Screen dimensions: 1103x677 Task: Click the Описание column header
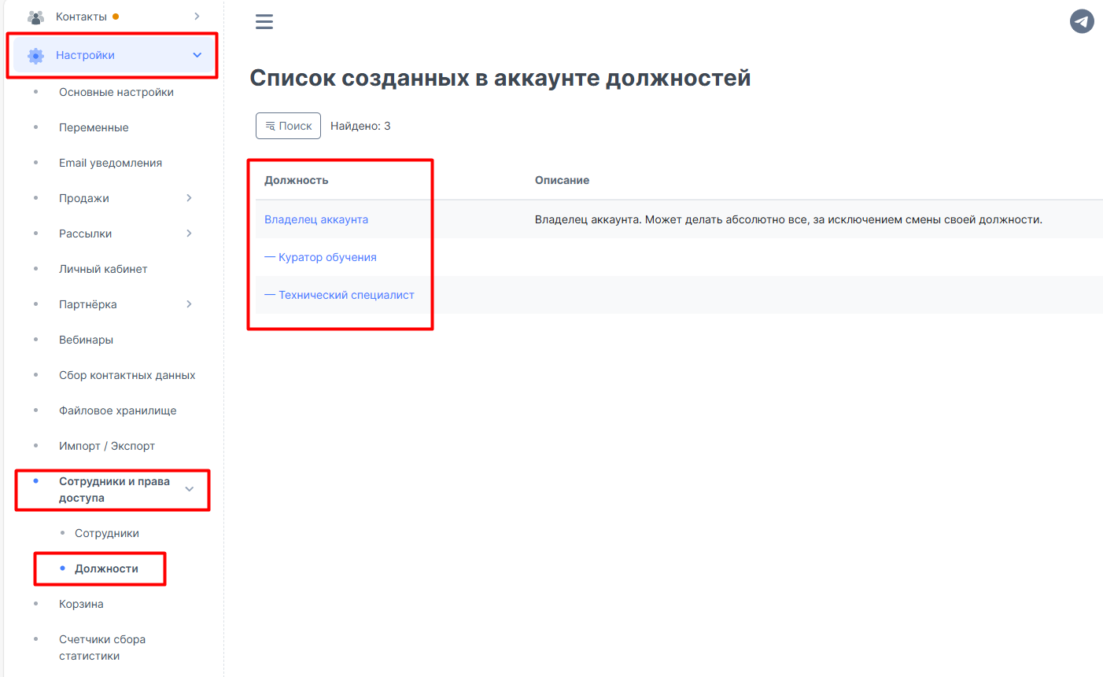click(x=562, y=180)
